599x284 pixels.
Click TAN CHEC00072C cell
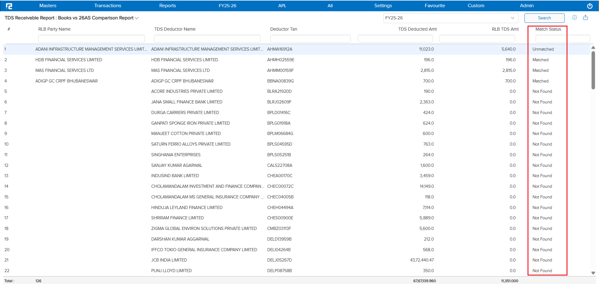coord(280,186)
